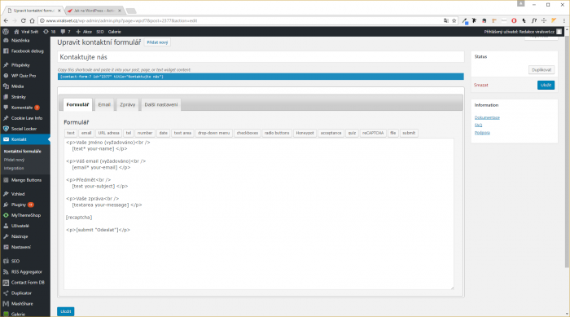This screenshot has height=317, width=570.
Task: Insert email tag generator
Action: point(86,133)
